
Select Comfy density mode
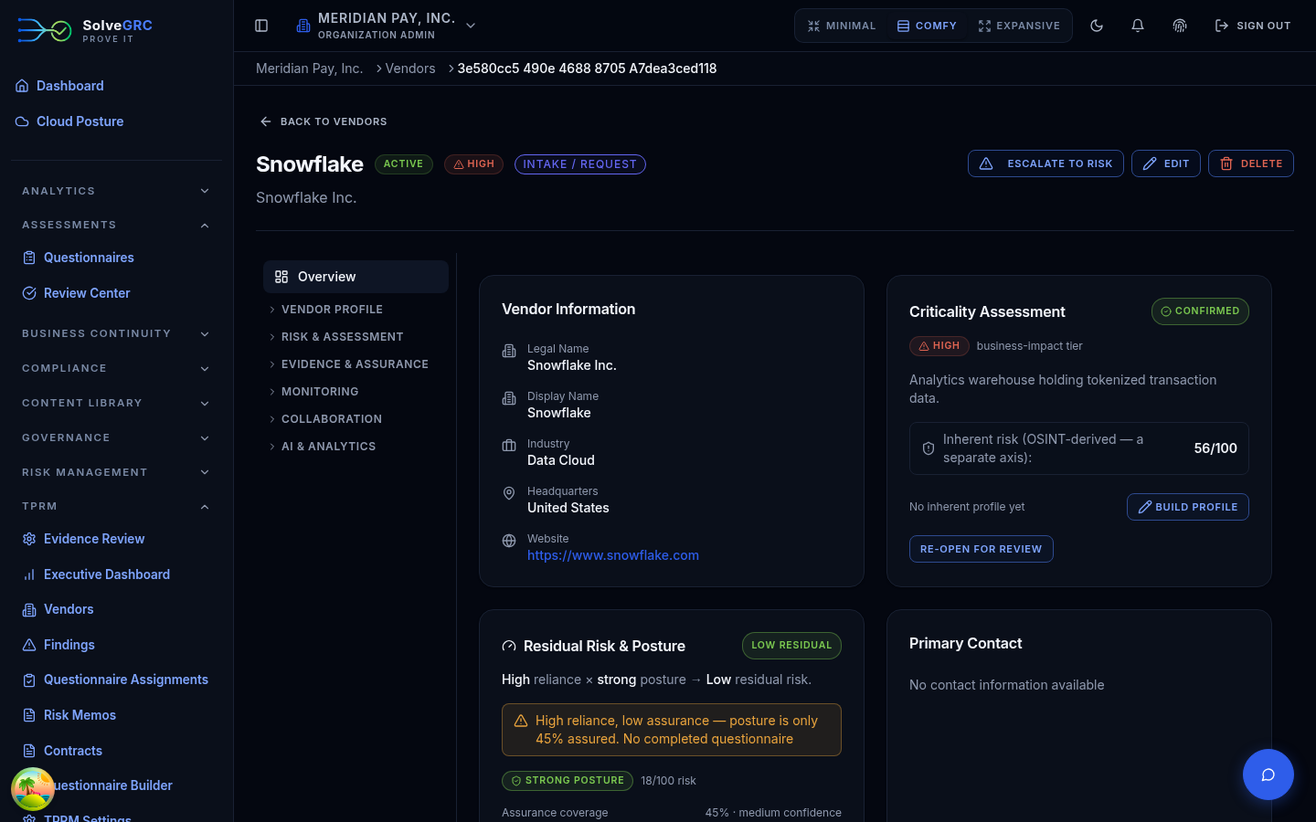click(927, 26)
